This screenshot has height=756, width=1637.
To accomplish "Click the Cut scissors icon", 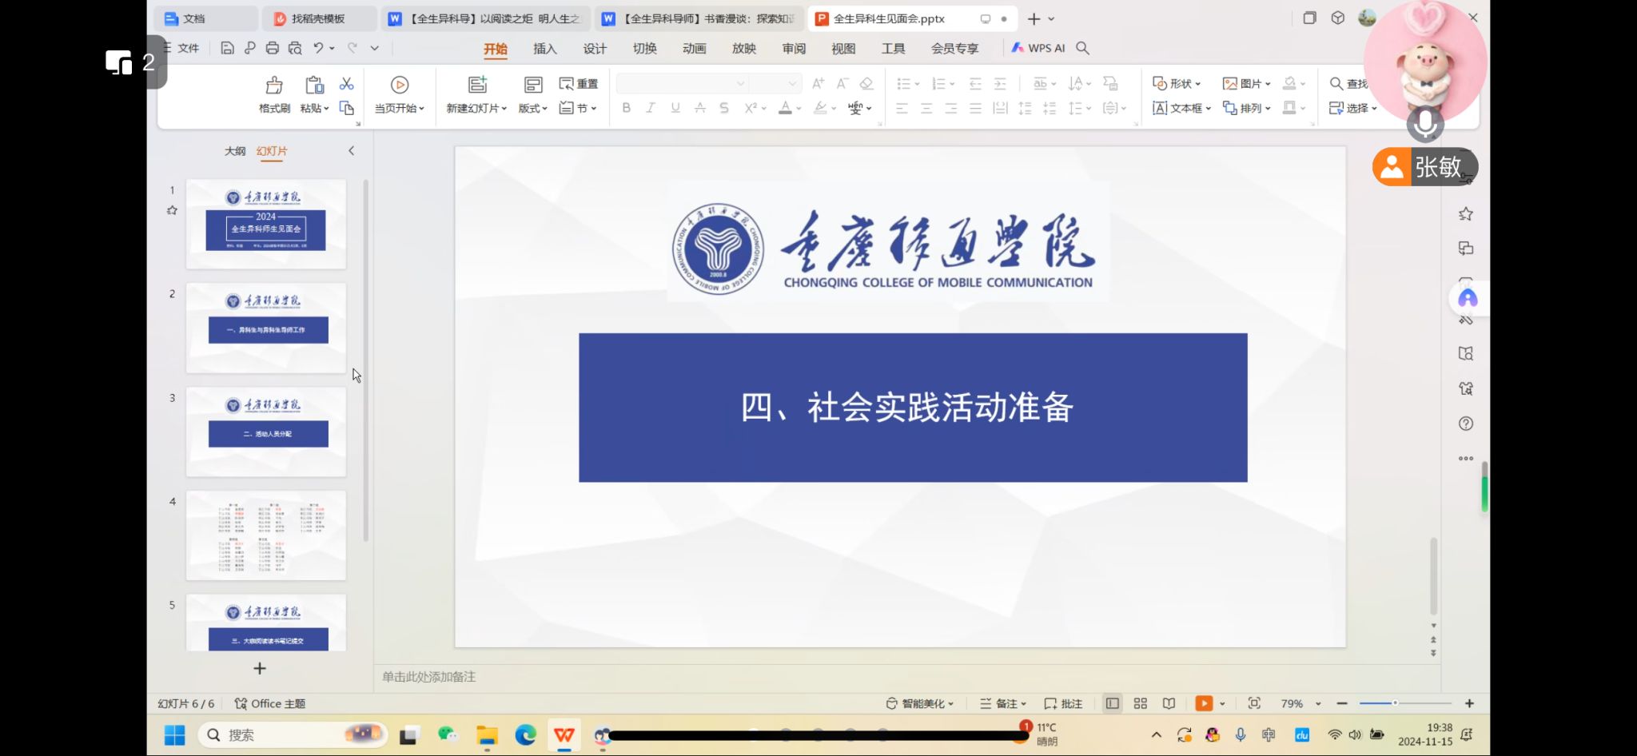I will [x=346, y=84].
